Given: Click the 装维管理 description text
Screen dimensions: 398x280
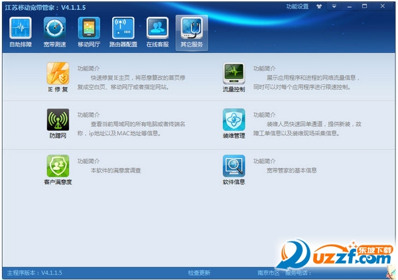Looking at the screenshot, I should click(307, 129).
